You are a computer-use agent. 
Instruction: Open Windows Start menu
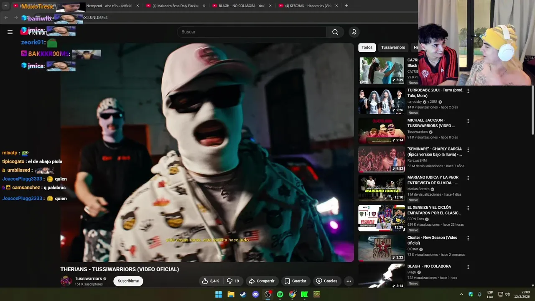click(219, 294)
